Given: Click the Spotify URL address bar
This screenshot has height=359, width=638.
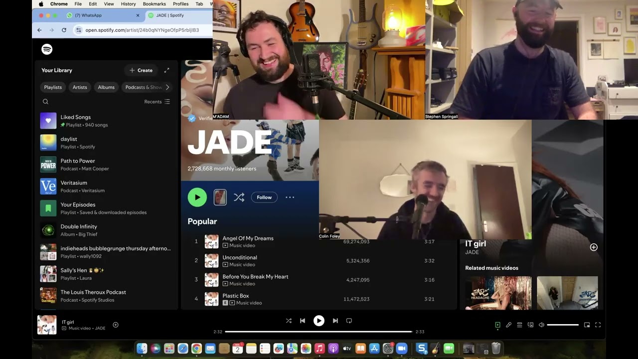Looking at the screenshot, I should pyautogui.click(x=142, y=30).
